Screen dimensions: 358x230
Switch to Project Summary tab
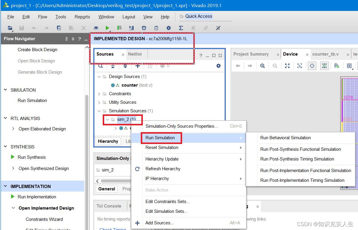(251, 54)
